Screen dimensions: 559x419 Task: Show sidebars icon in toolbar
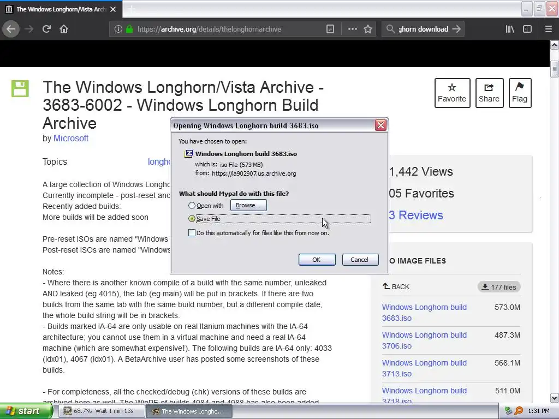[x=527, y=29]
